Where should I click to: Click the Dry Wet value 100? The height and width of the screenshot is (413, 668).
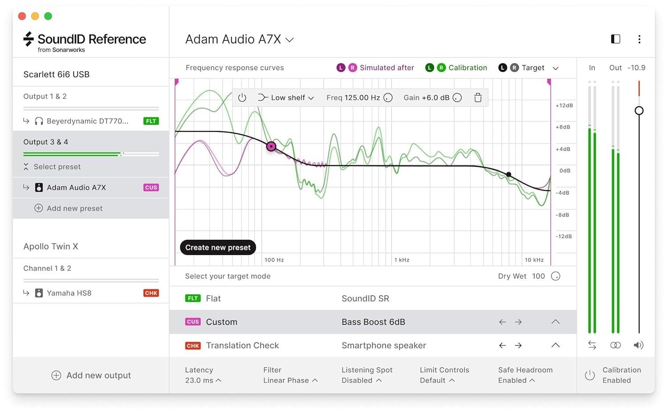pyautogui.click(x=538, y=276)
